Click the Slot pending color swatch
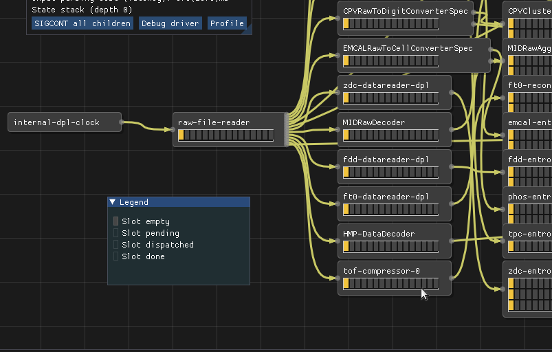Viewport: 552px width, 352px height. coord(115,232)
